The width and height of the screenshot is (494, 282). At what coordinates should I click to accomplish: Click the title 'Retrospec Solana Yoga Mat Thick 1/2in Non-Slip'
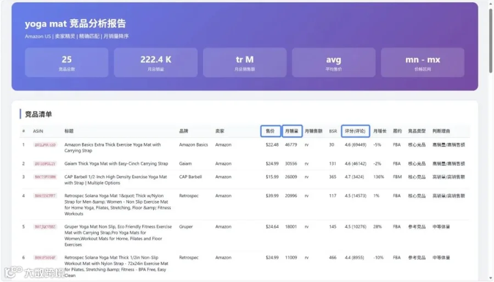[x=116, y=266]
